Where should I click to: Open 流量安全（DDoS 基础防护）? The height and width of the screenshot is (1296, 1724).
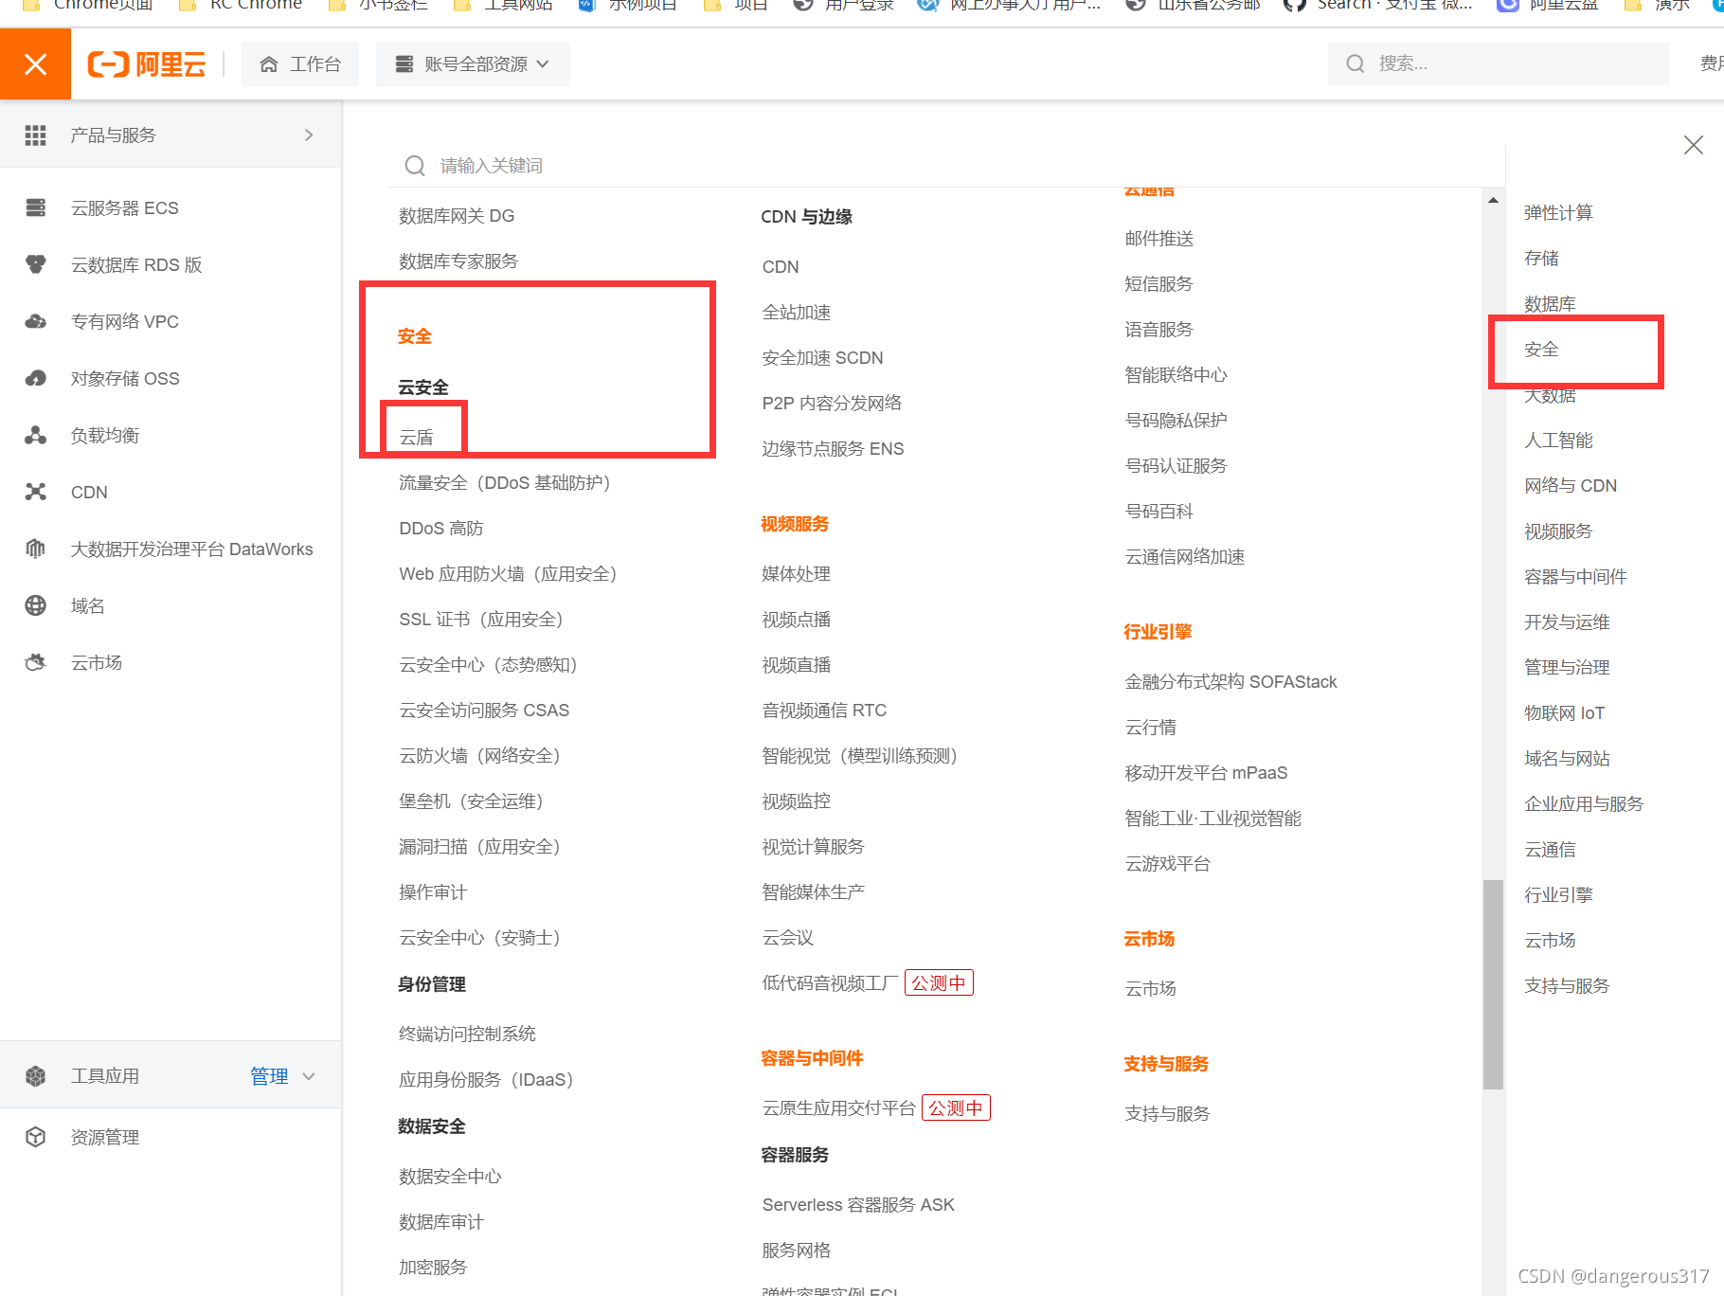point(504,483)
